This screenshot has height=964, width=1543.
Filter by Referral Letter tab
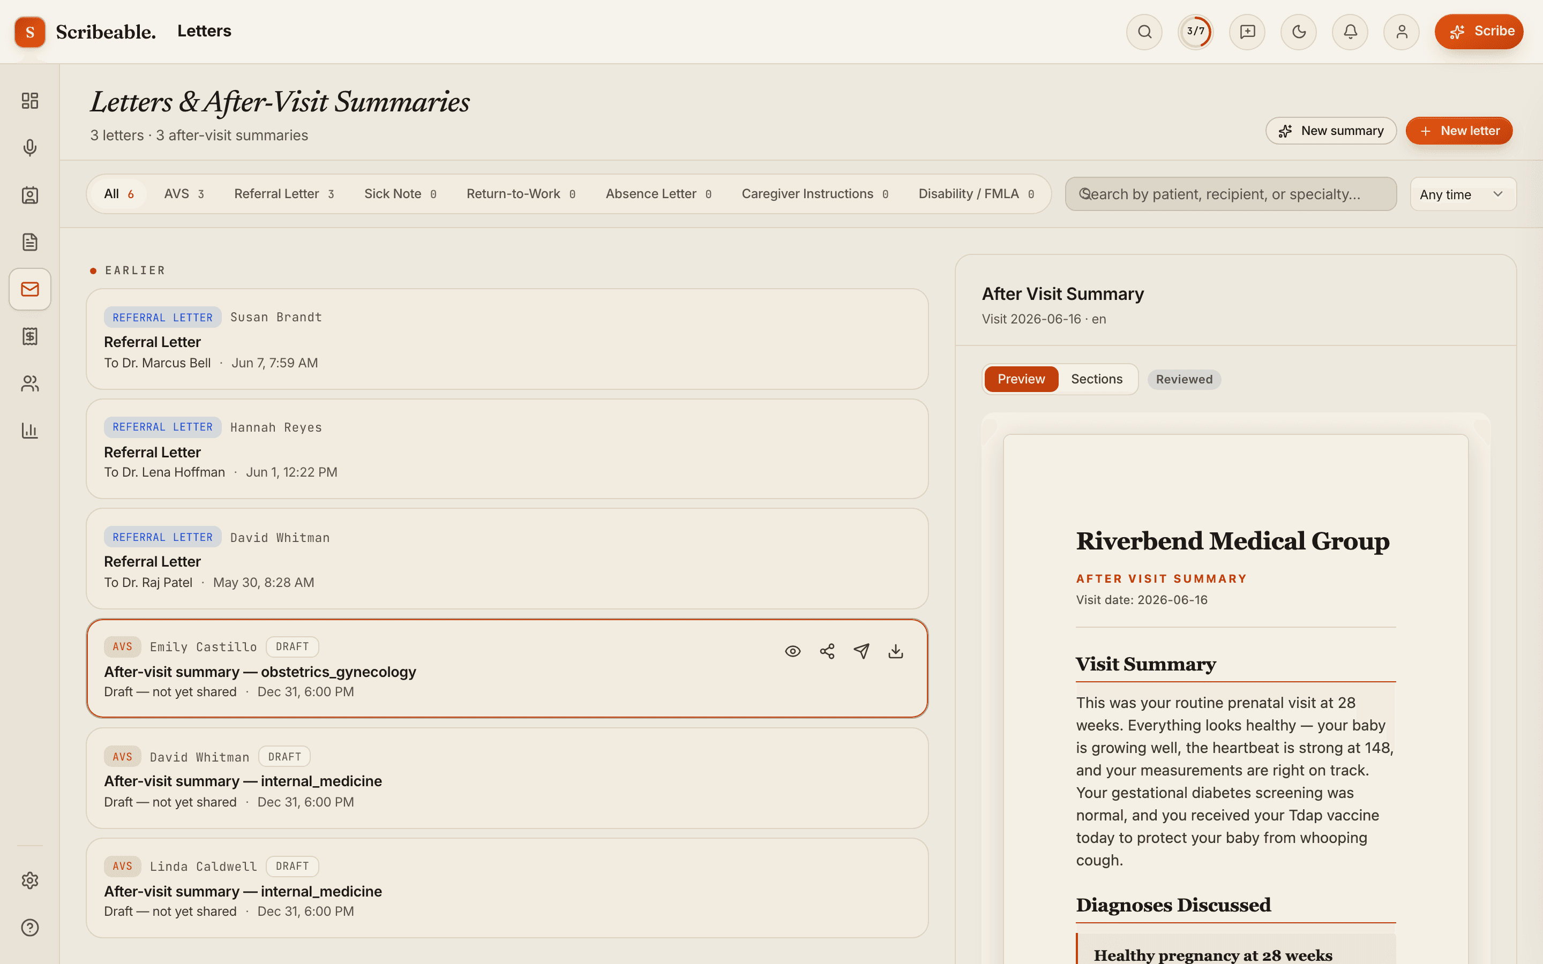click(284, 194)
